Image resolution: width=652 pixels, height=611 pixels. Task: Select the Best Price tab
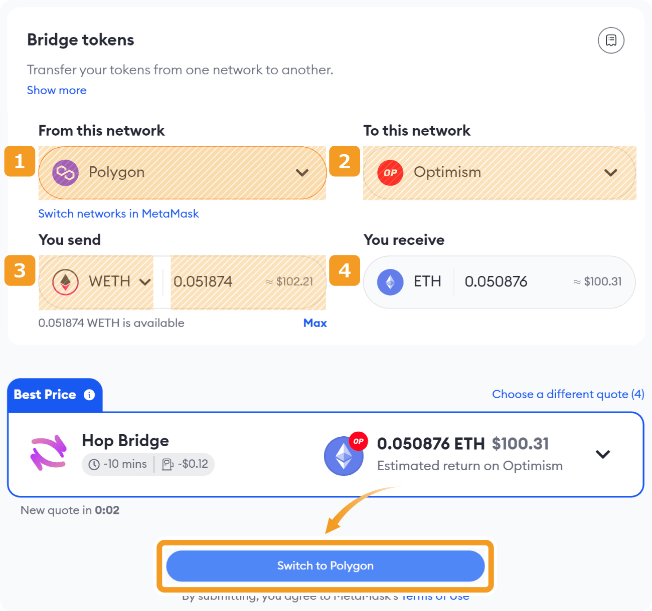[x=55, y=395]
